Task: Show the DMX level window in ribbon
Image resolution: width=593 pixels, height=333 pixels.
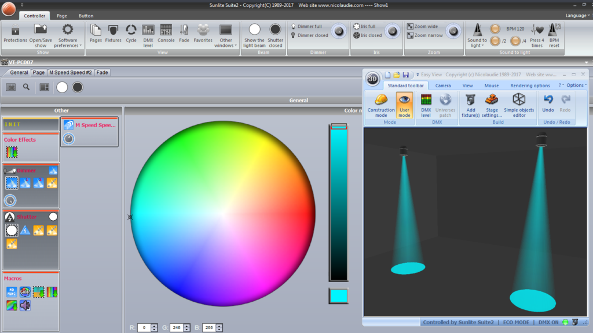Action: pos(148,35)
